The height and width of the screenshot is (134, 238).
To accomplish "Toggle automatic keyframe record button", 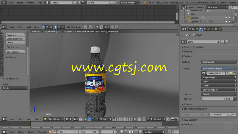I will click(x=169, y=132).
